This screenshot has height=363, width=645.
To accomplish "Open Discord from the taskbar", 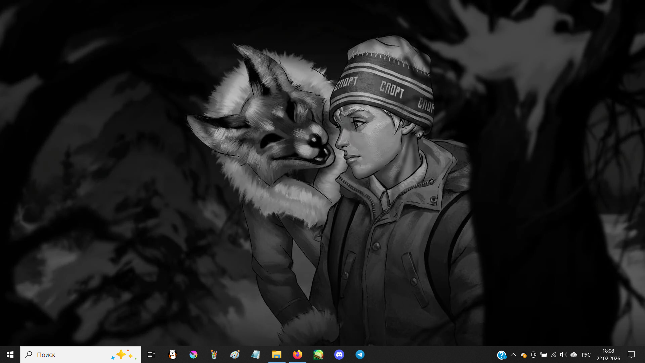I will (x=339, y=355).
